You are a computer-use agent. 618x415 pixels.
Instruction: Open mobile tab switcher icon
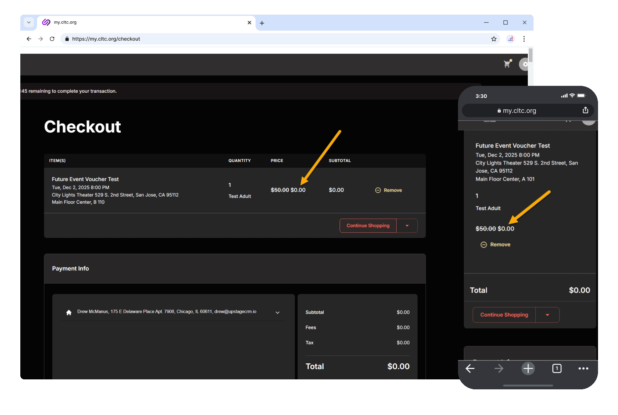pos(557,368)
